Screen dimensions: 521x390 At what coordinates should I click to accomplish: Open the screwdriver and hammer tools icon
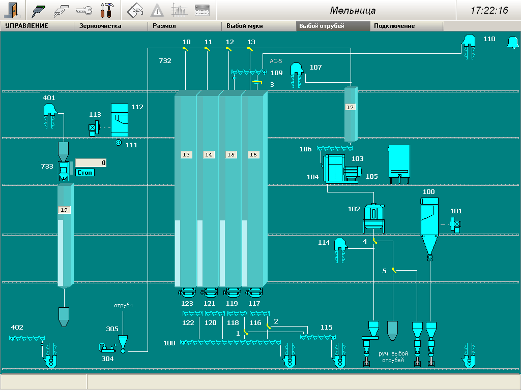point(106,10)
